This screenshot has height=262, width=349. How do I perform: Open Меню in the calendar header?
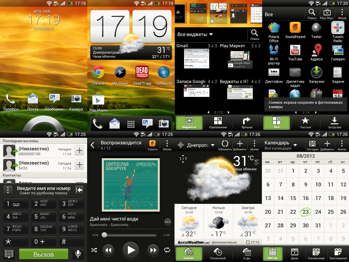pyautogui.click(x=342, y=145)
